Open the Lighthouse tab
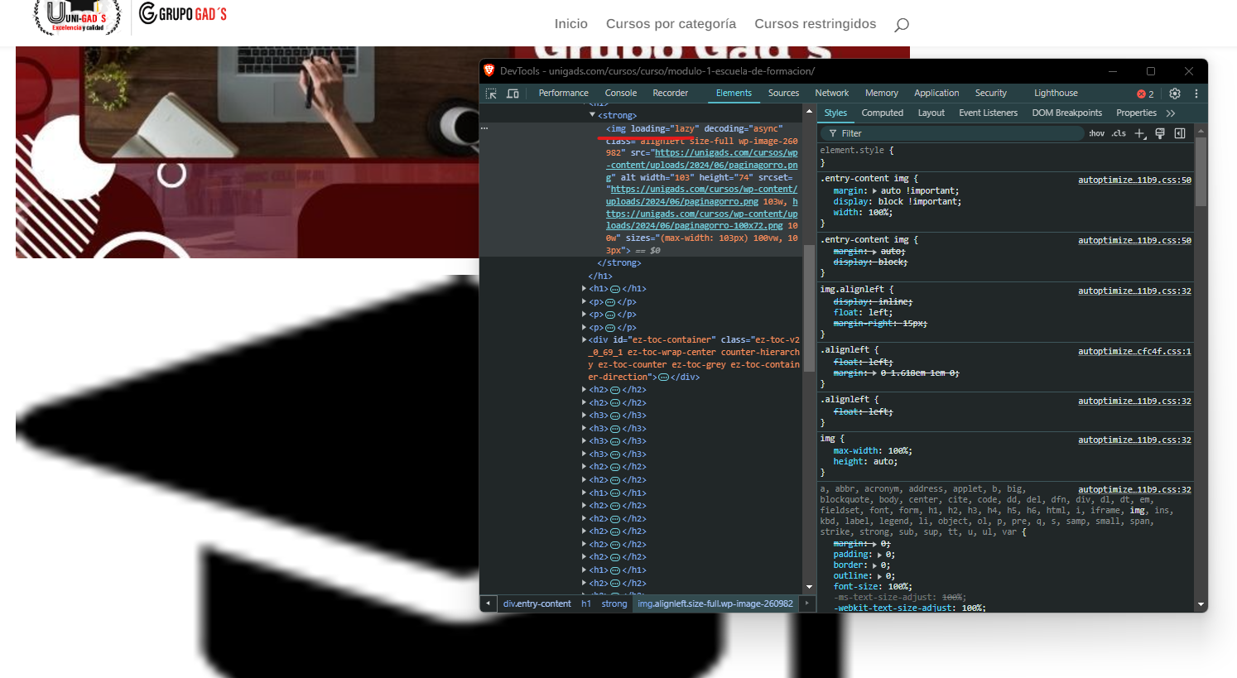Viewport: 1237px width, 678px height. coord(1056,94)
